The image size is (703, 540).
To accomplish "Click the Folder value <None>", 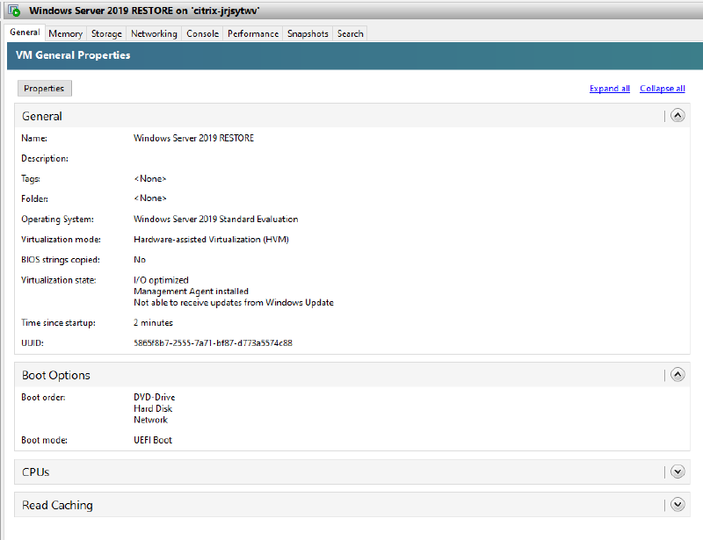I will click(150, 198).
